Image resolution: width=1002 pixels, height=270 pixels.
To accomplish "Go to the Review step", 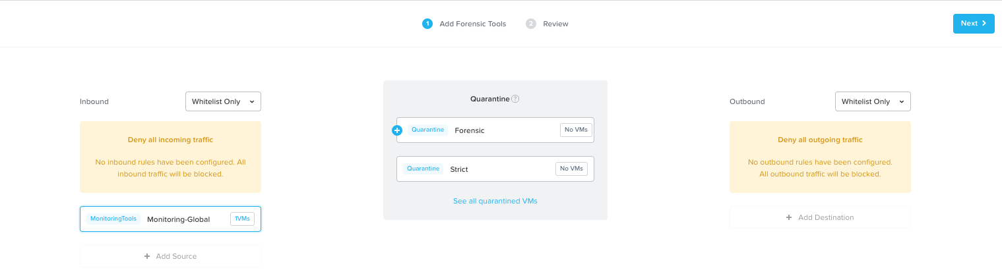I will pyautogui.click(x=555, y=24).
